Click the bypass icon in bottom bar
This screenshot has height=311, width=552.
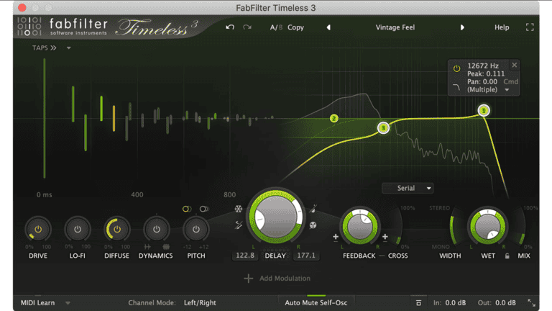tap(418, 302)
